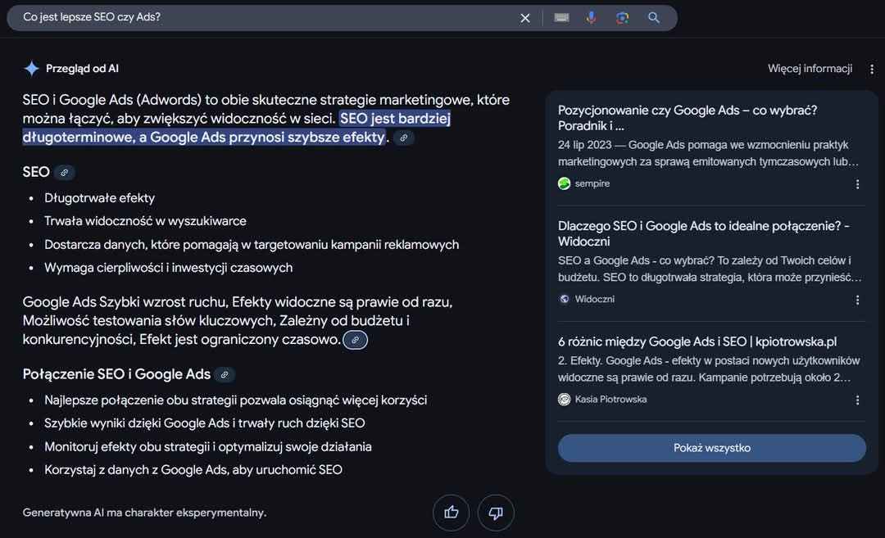Image resolution: width=885 pixels, height=538 pixels.
Task: Open '6 różnic między Google Ads i SEO' result
Action: tap(697, 341)
